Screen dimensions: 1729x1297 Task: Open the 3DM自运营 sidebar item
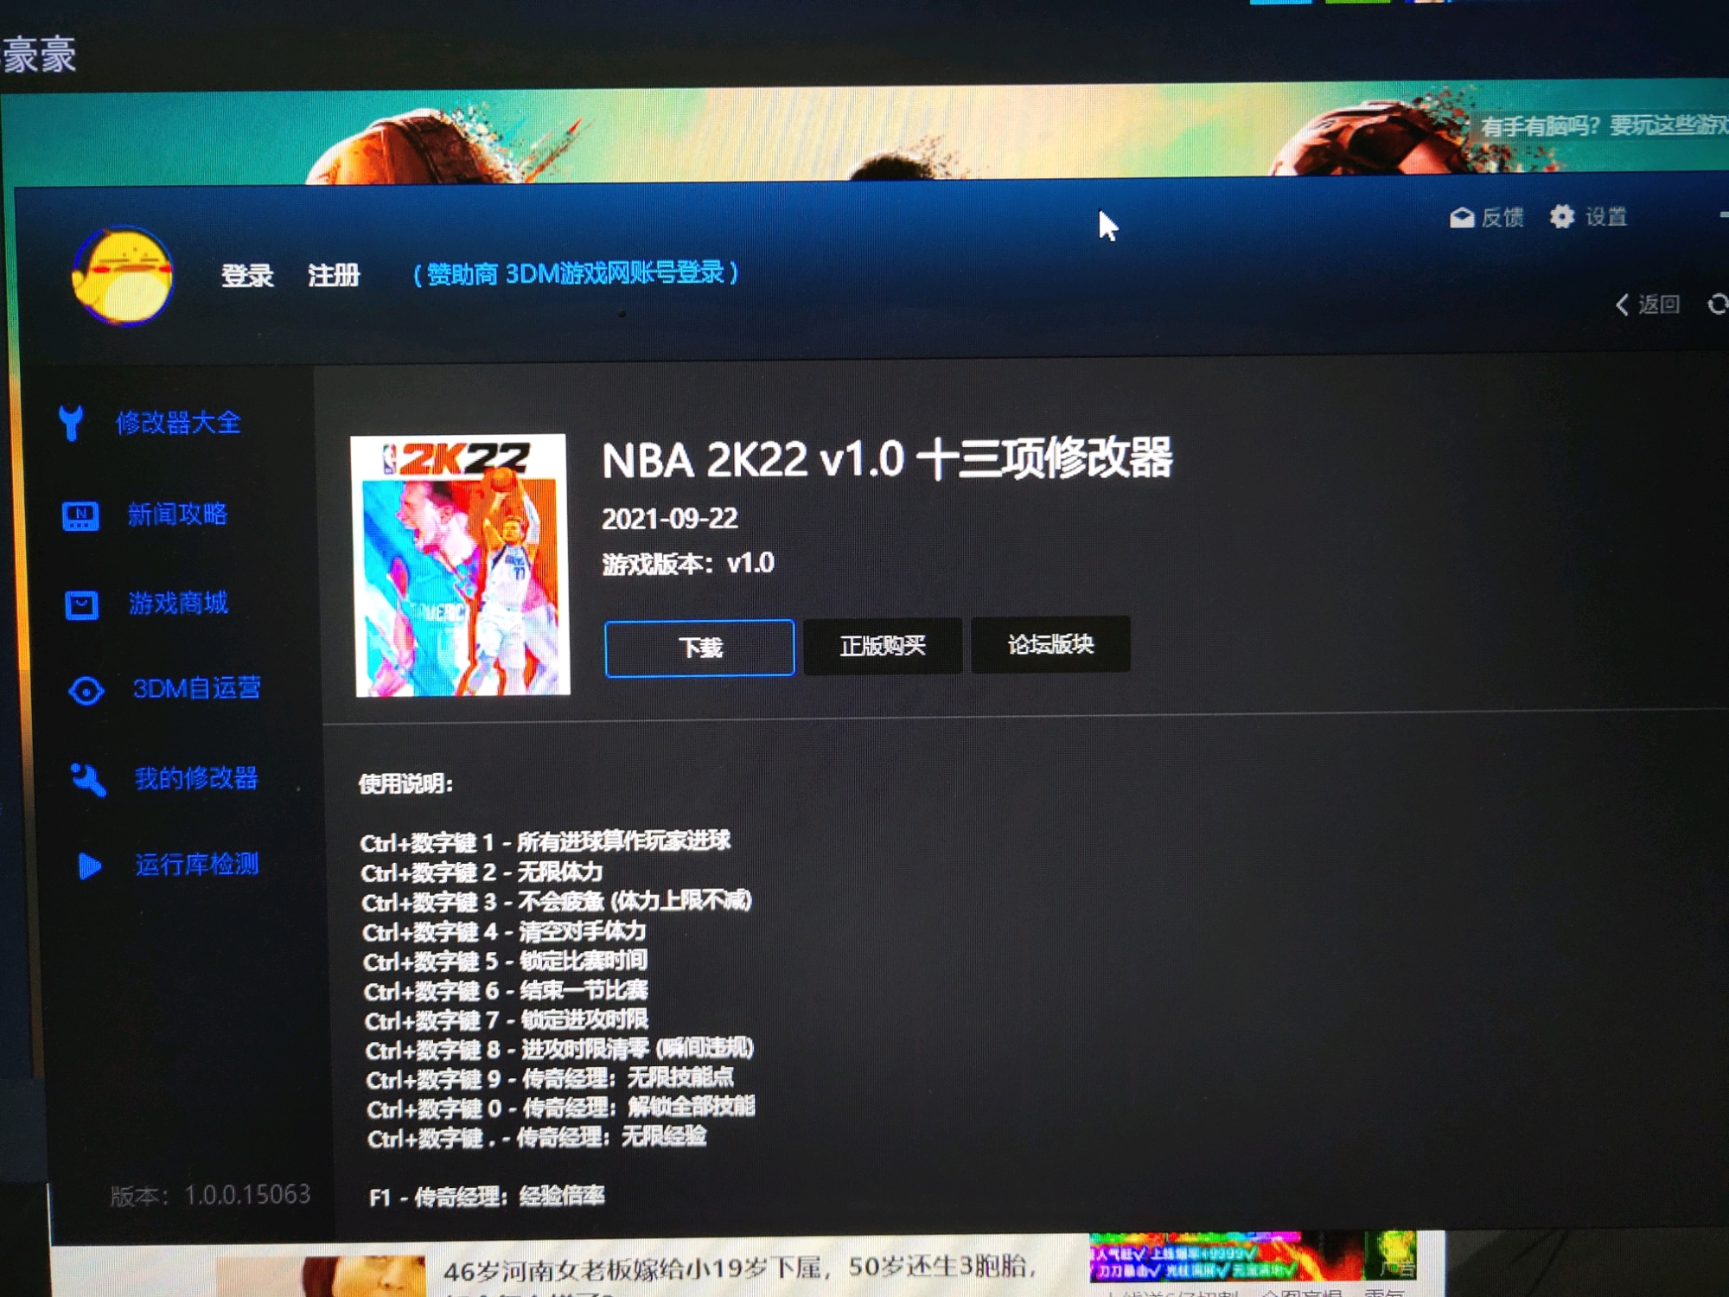[x=196, y=688]
